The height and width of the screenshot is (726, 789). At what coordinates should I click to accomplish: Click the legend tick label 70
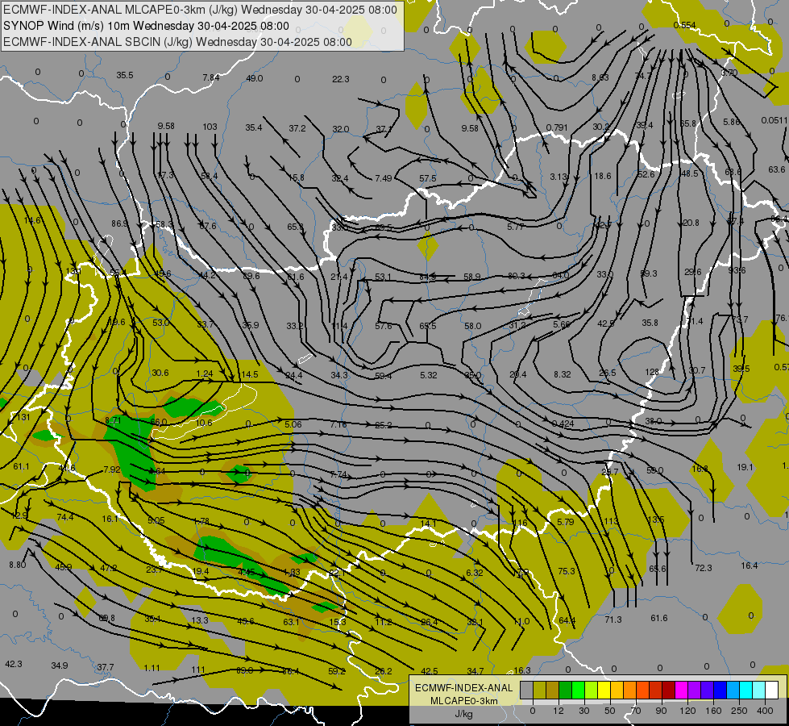pyautogui.click(x=636, y=711)
